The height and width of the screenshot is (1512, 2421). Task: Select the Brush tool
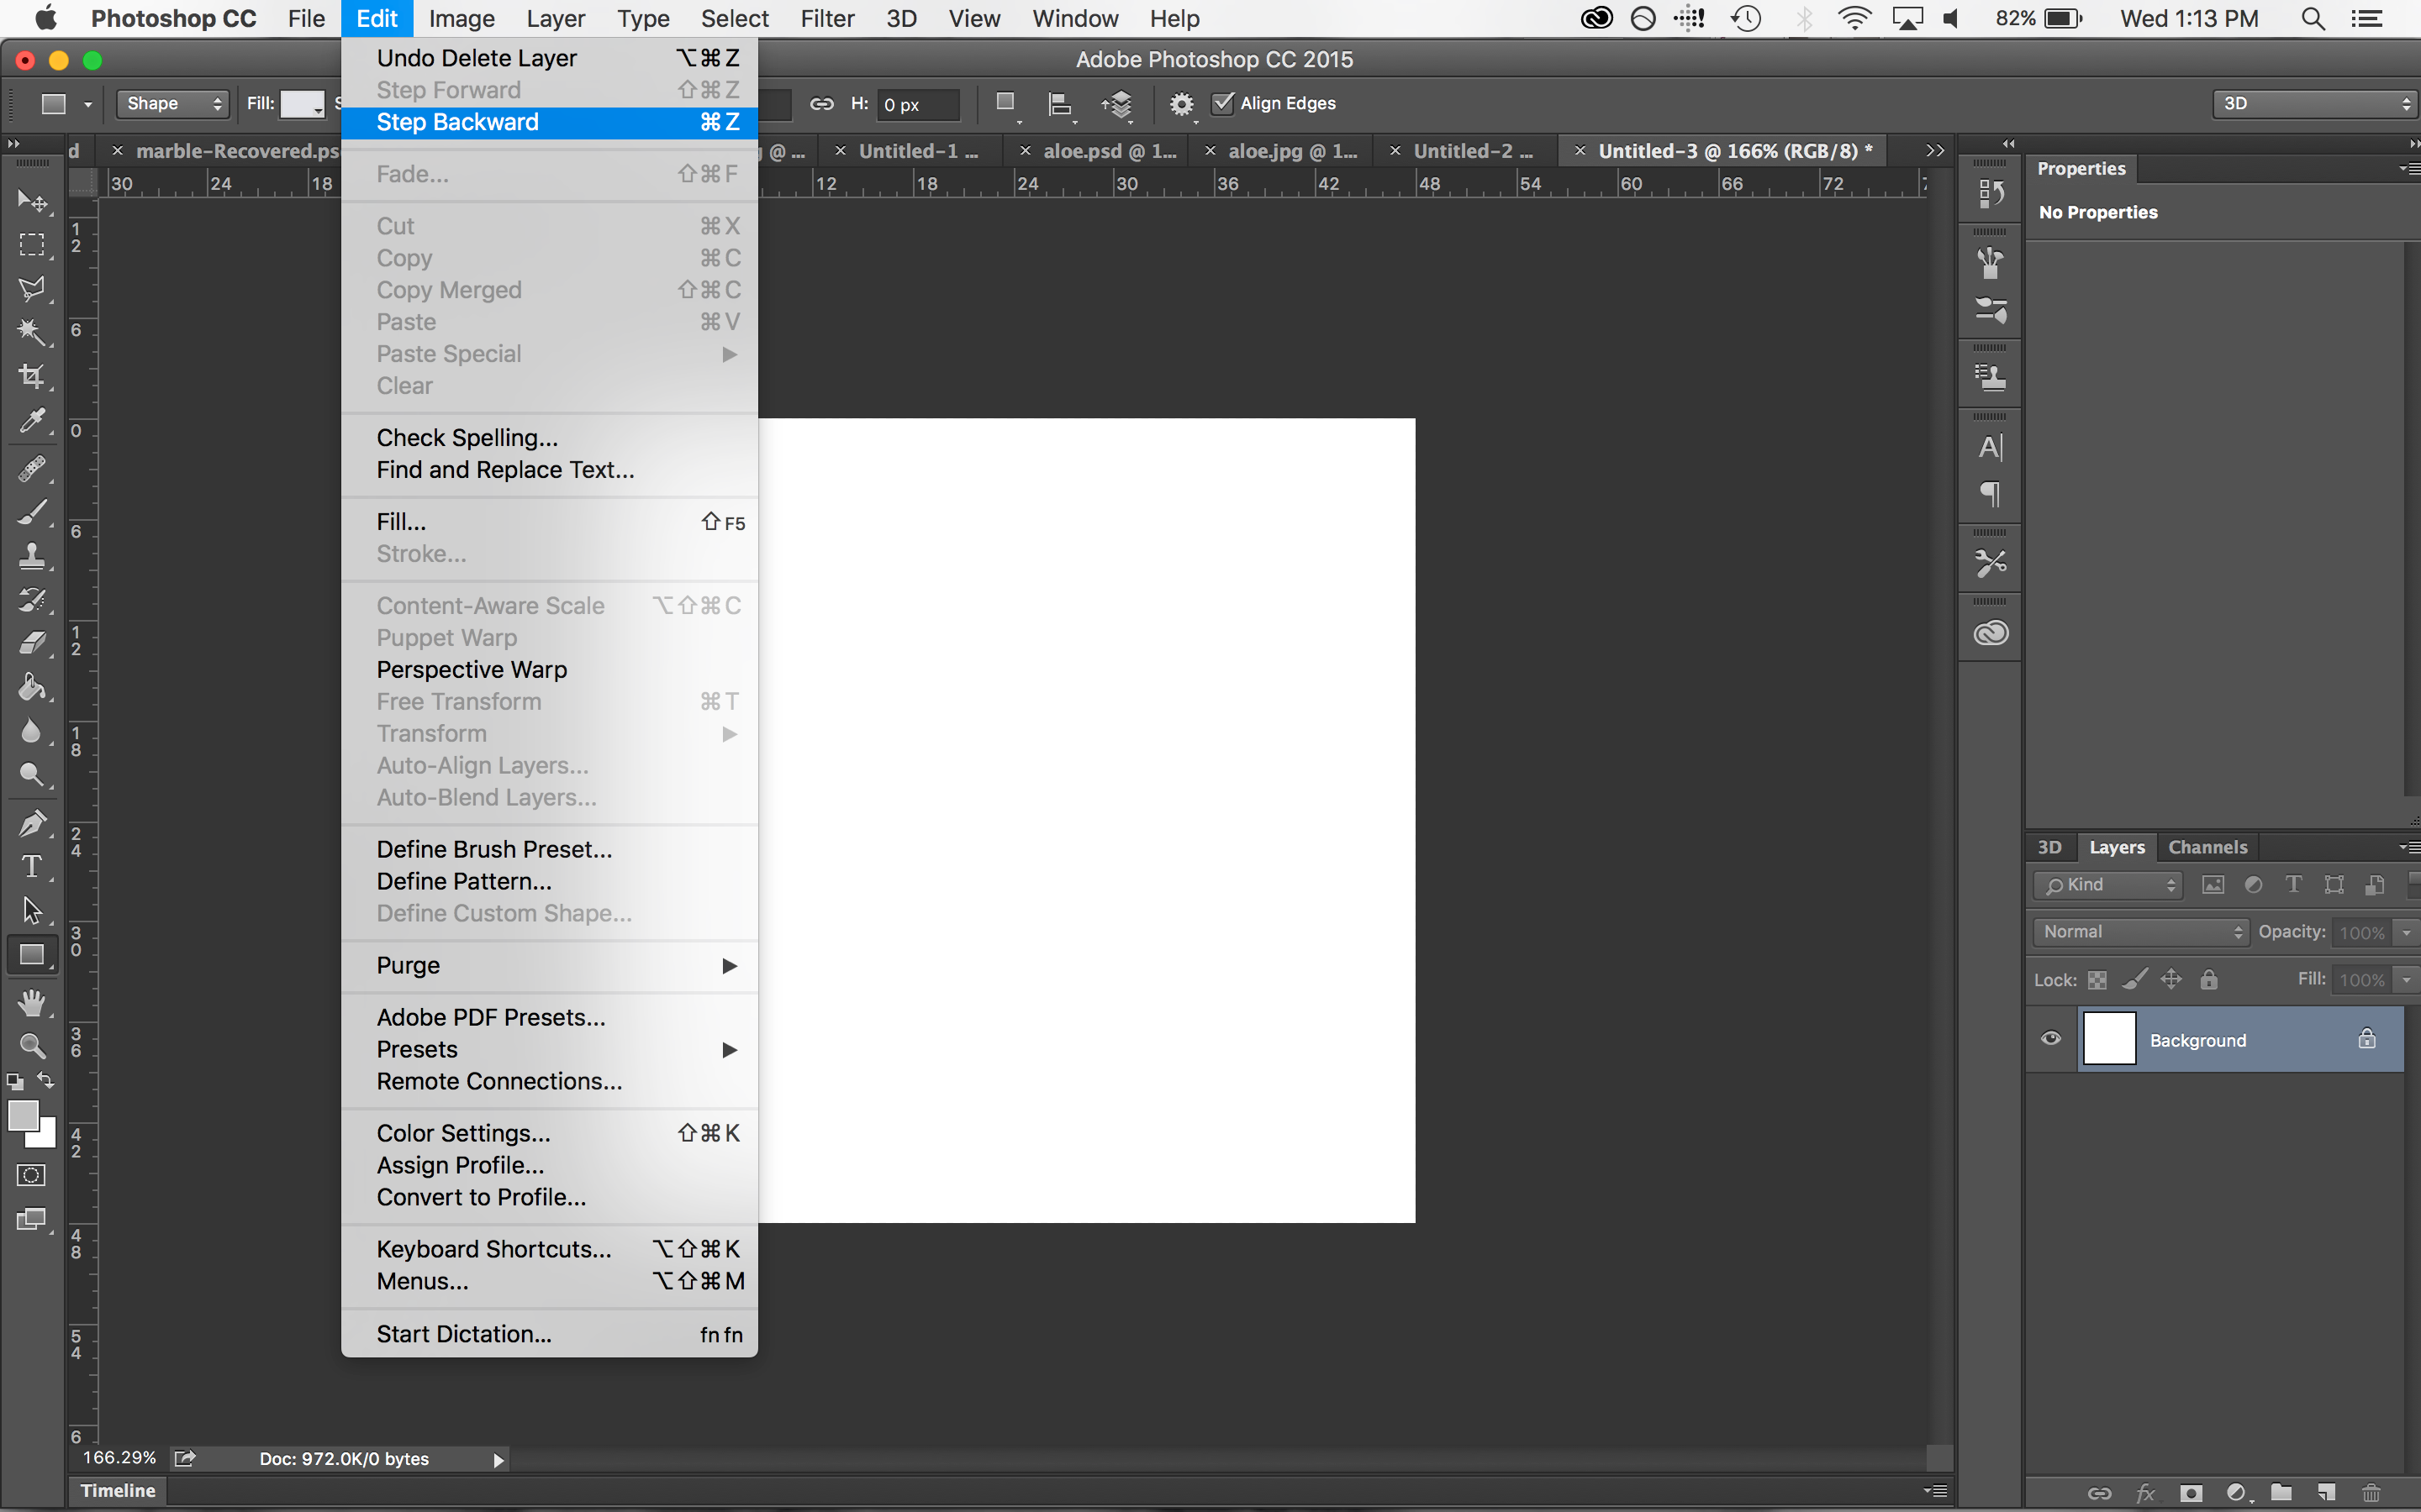pyautogui.click(x=32, y=512)
